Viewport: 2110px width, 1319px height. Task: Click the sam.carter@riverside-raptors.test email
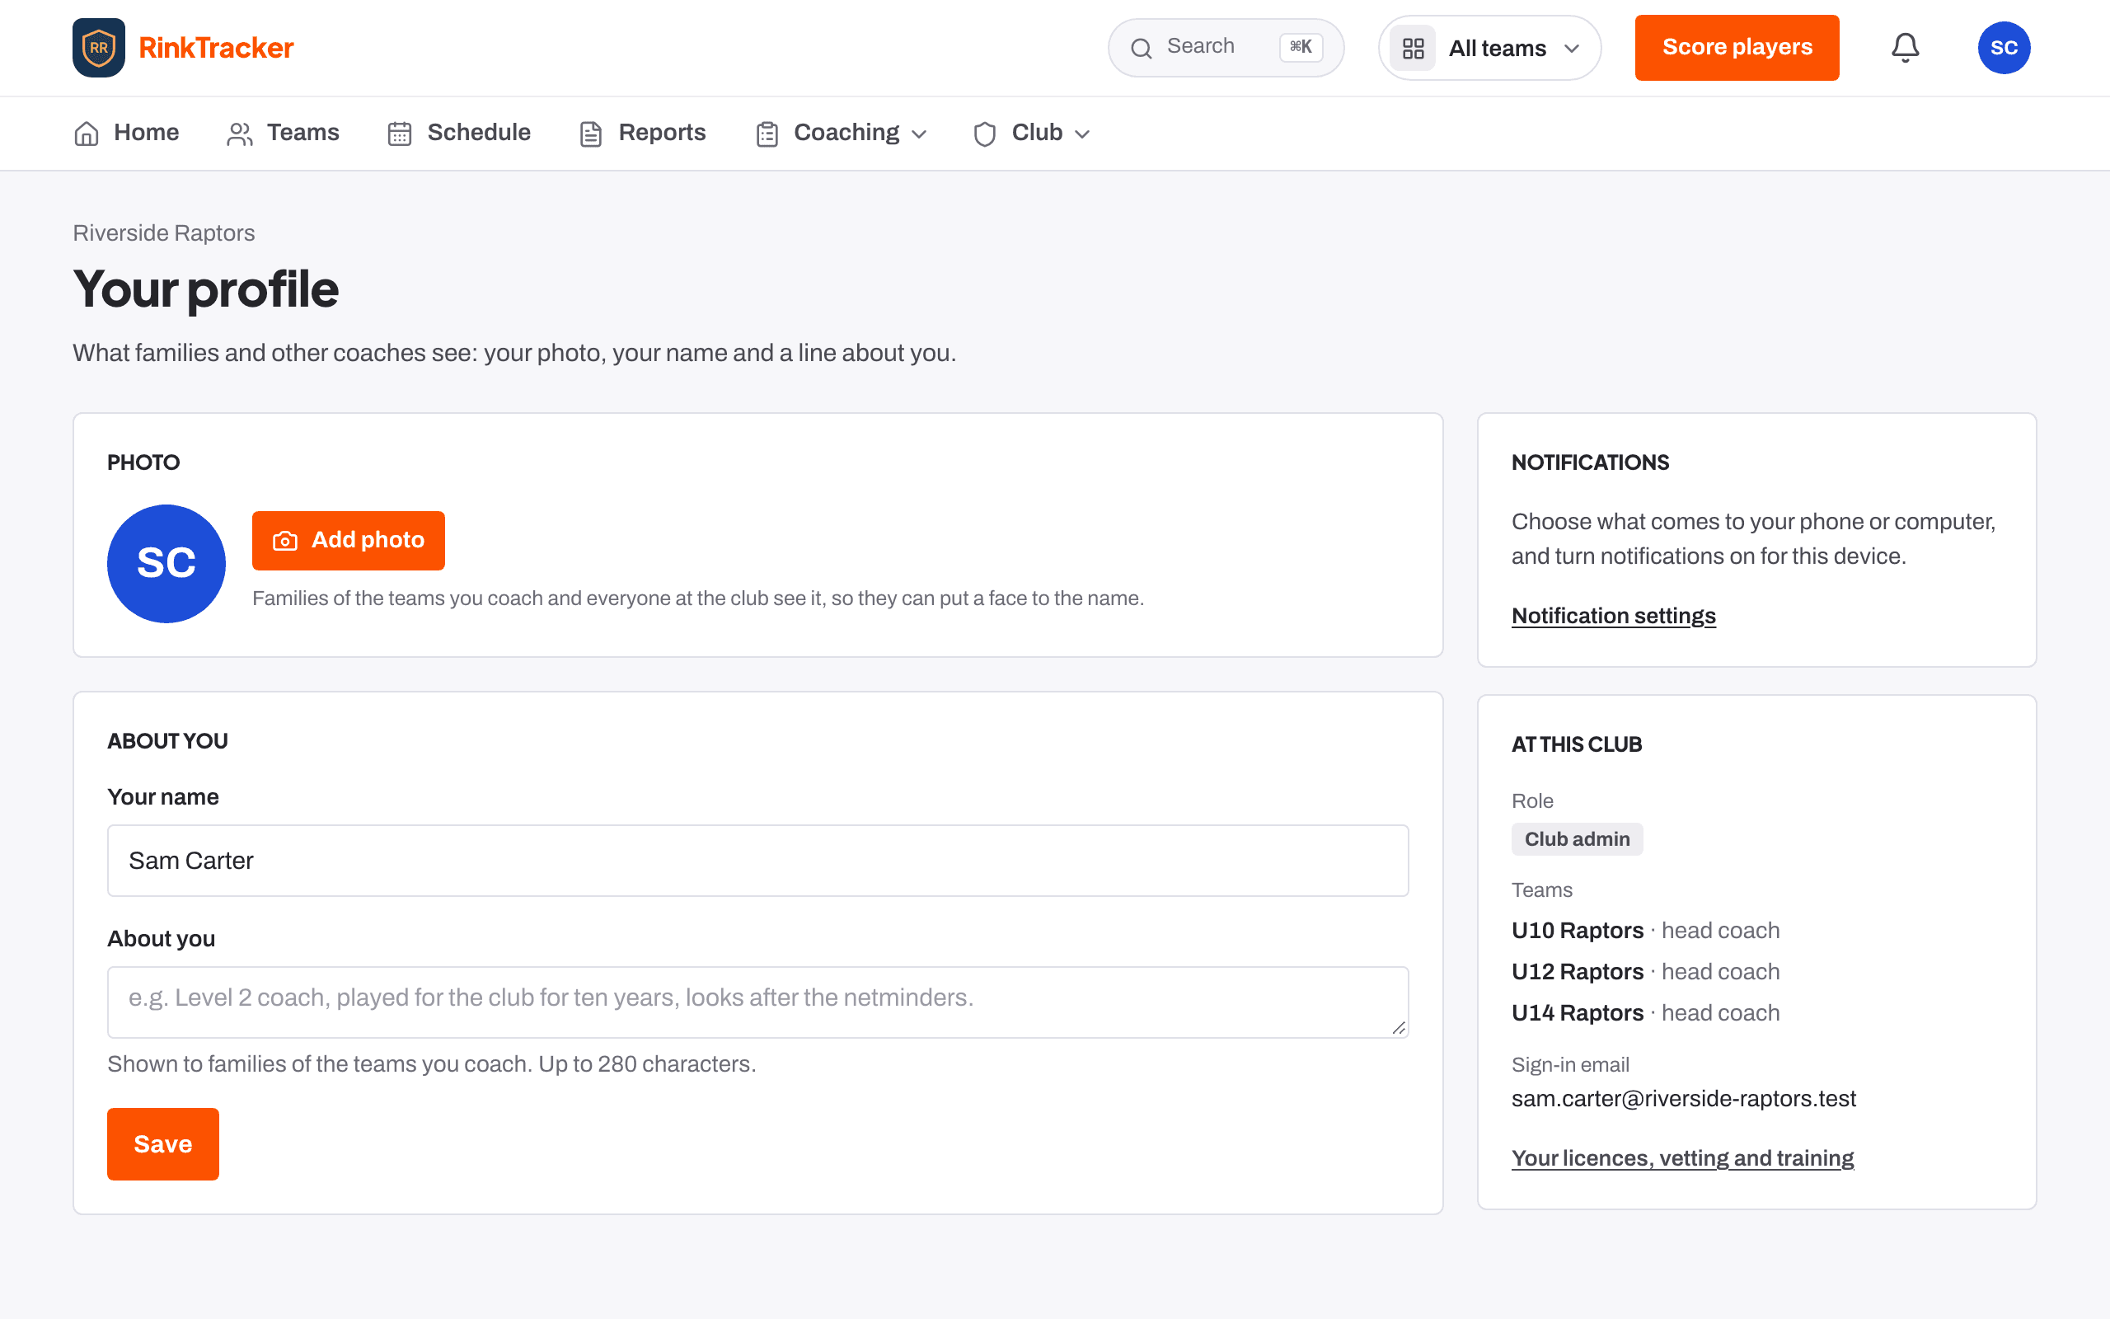click(1684, 1098)
